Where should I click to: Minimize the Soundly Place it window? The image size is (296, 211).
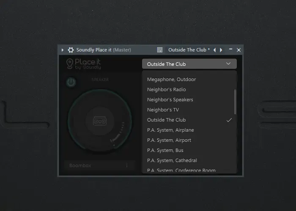click(x=230, y=49)
